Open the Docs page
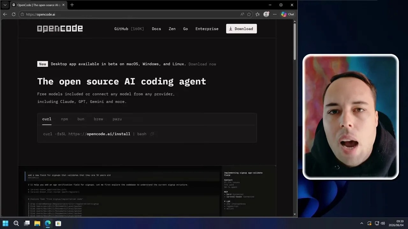The width and height of the screenshot is (408, 229). (x=156, y=29)
